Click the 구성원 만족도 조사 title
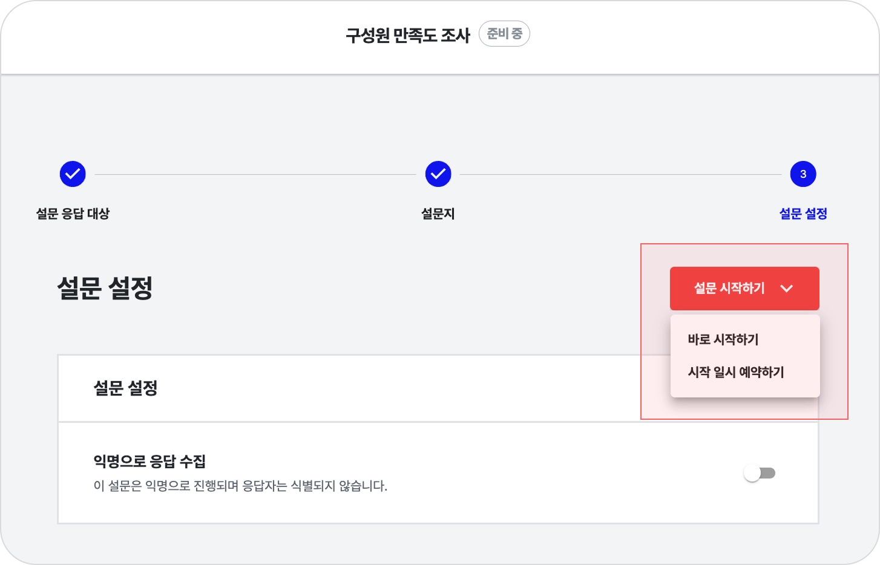 [x=408, y=35]
